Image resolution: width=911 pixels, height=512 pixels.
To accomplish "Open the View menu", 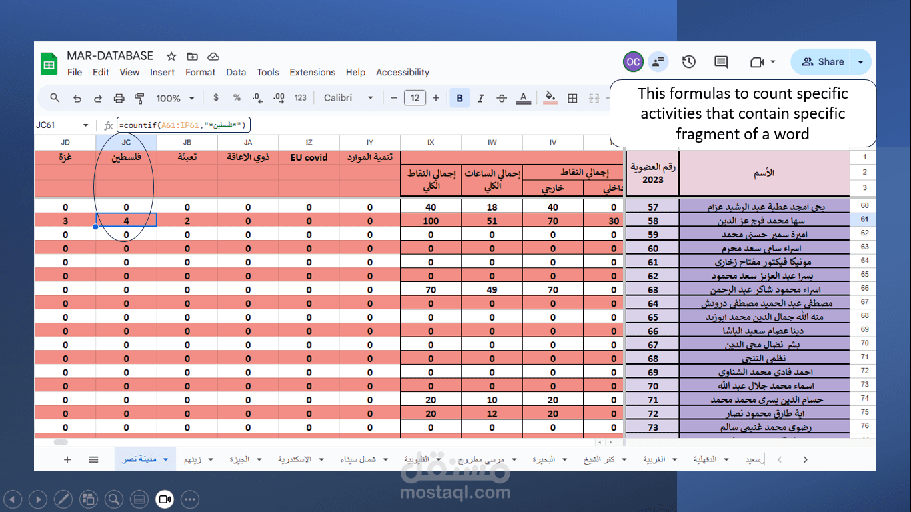I will (129, 72).
